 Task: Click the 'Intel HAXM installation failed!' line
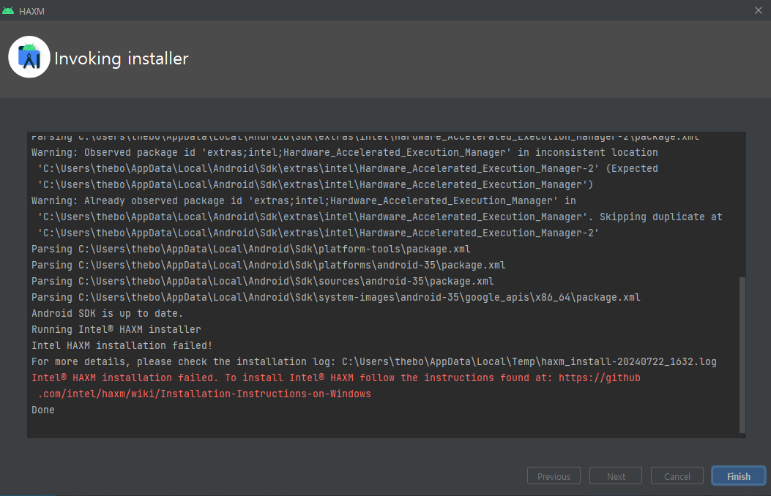tap(122, 345)
